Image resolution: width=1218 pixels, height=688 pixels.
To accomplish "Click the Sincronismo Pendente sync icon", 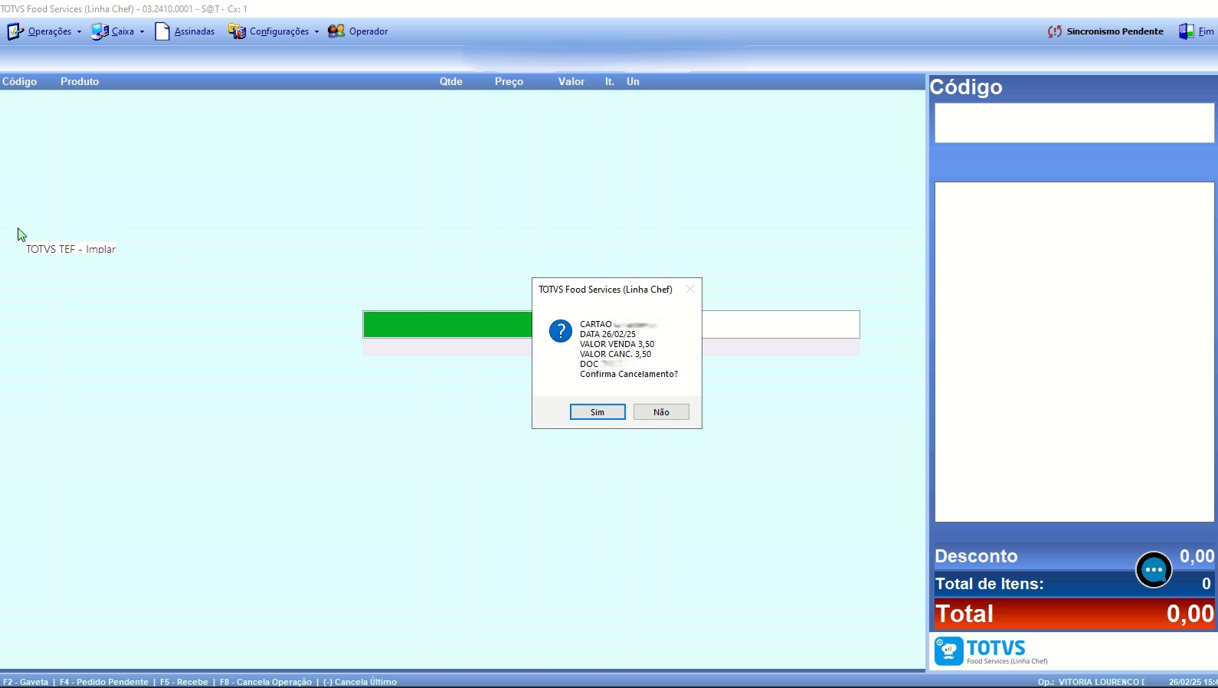I will pos(1055,31).
